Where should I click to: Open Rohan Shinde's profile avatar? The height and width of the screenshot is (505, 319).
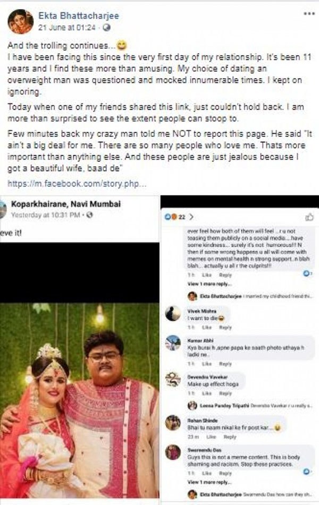click(x=173, y=423)
